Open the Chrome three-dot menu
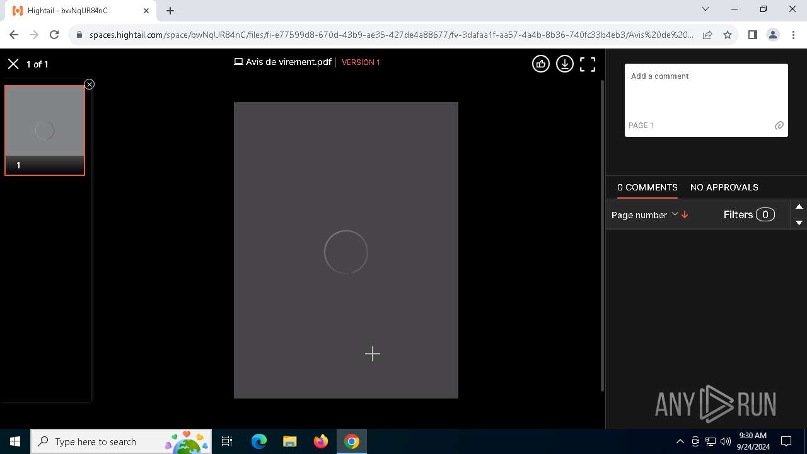 (x=792, y=35)
